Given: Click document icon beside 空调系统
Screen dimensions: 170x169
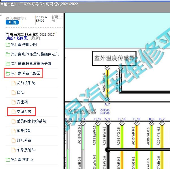Looking at the screenshot, I should [14, 112].
